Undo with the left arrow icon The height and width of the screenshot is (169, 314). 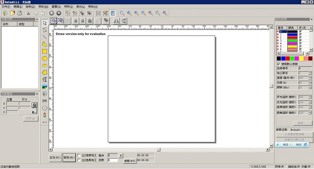(52, 13)
